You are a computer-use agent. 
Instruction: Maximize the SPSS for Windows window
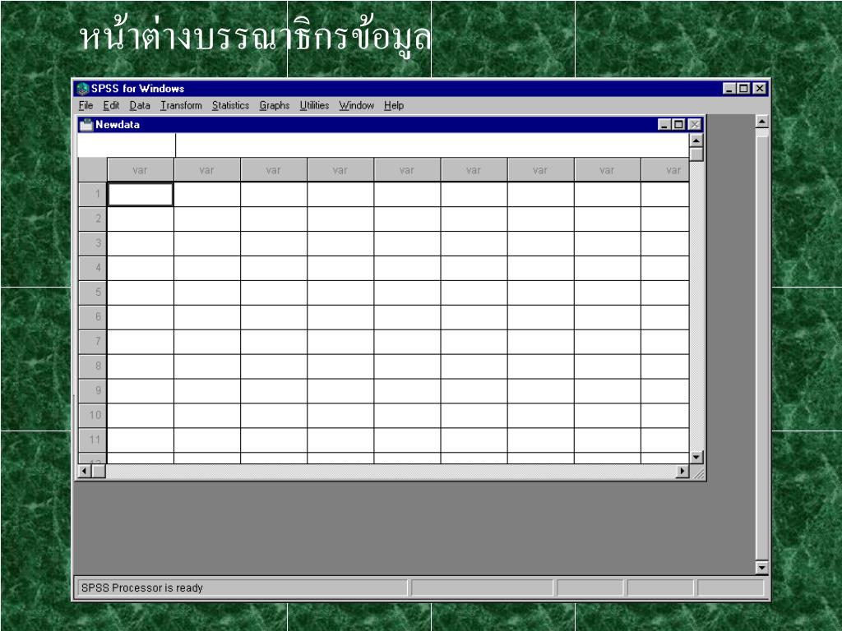click(743, 89)
